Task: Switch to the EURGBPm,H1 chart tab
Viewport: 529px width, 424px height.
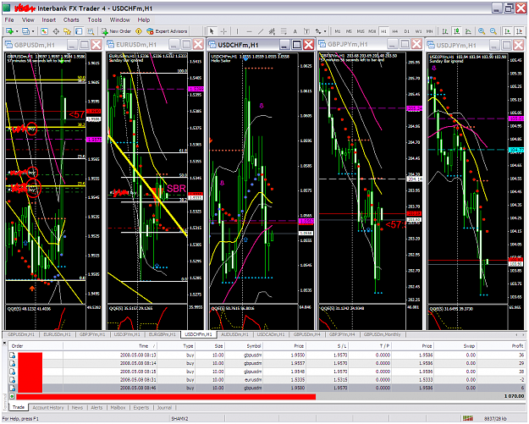Action: pos(163,334)
